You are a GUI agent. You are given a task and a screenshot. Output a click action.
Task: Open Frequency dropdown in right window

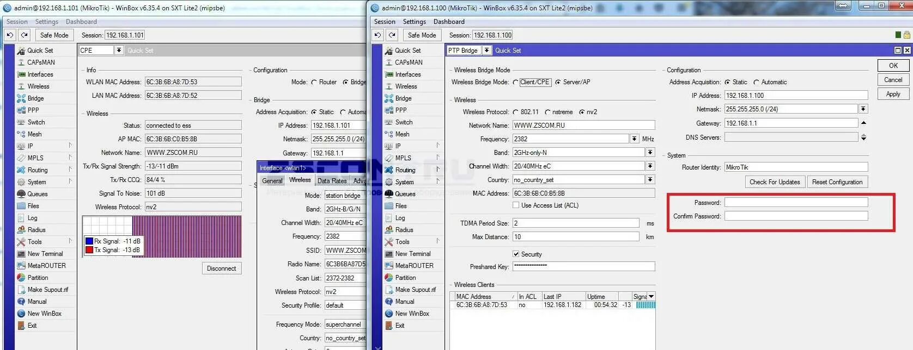(x=635, y=139)
